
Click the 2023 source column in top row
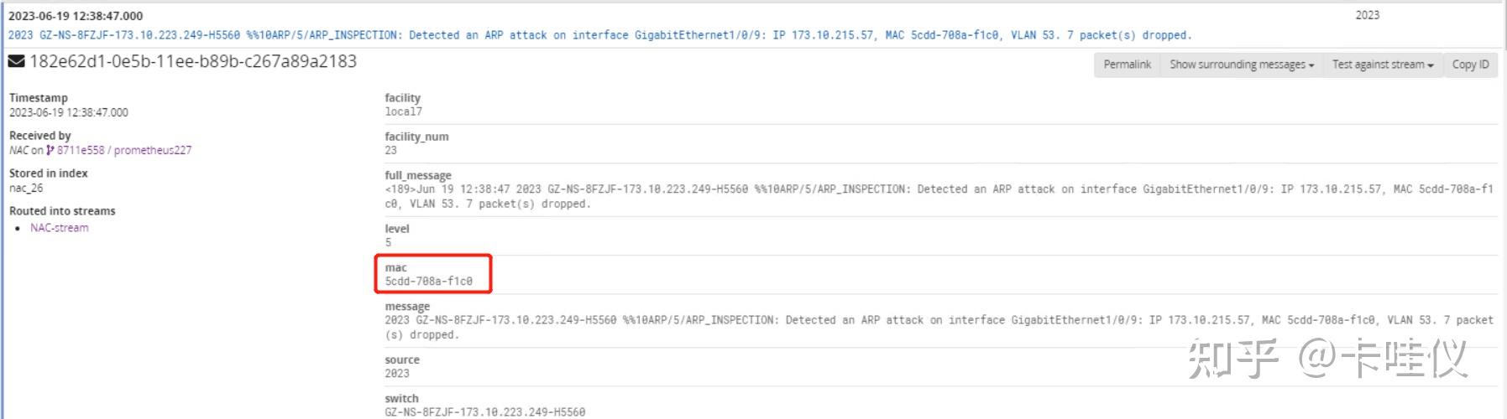pyautogui.click(x=1368, y=15)
